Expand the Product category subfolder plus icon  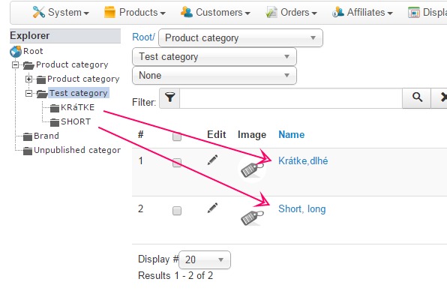tap(28, 79)
